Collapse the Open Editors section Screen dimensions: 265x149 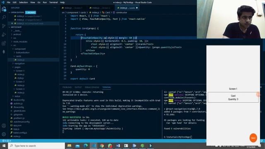click(x=17, y=12)
